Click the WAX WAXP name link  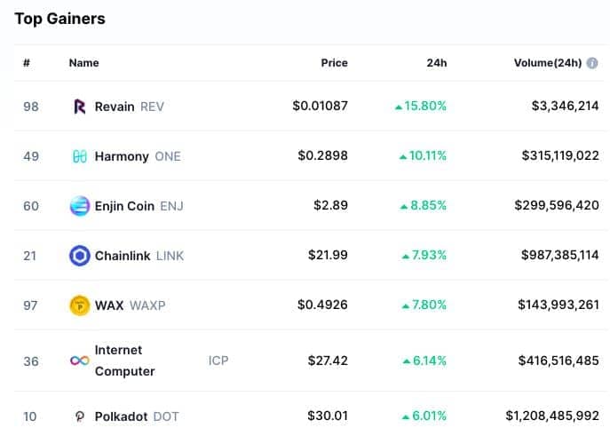click(130, 305)
